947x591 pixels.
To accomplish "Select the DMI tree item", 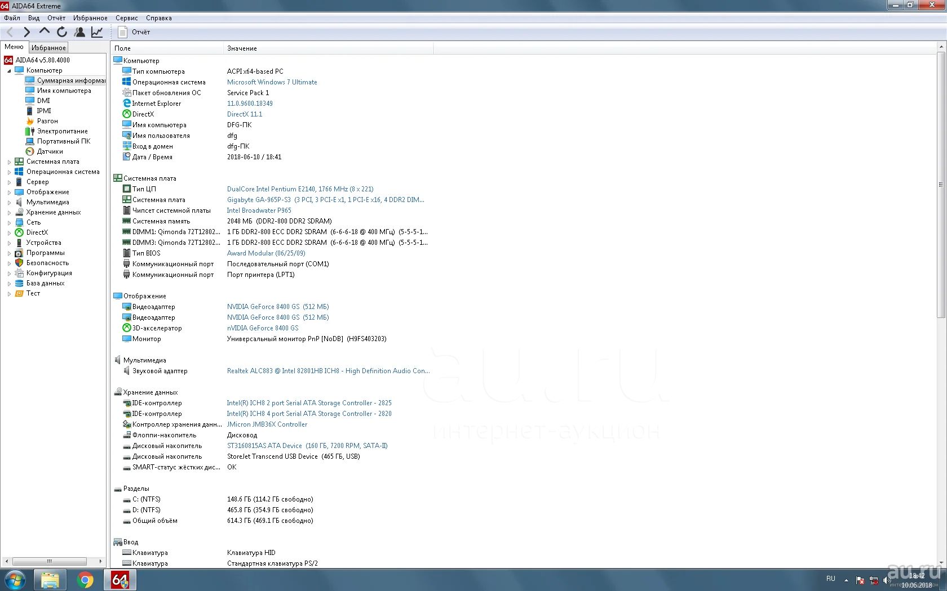I will [38, 101].
